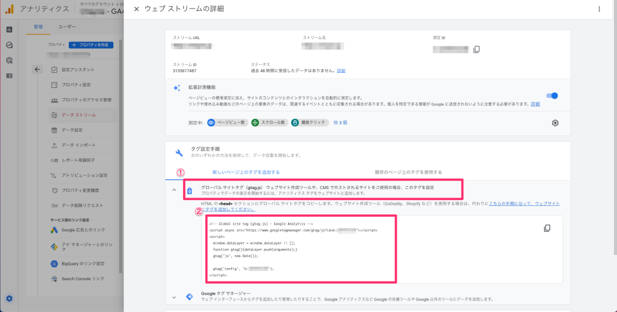Open the three-dot more options menu

599,9
